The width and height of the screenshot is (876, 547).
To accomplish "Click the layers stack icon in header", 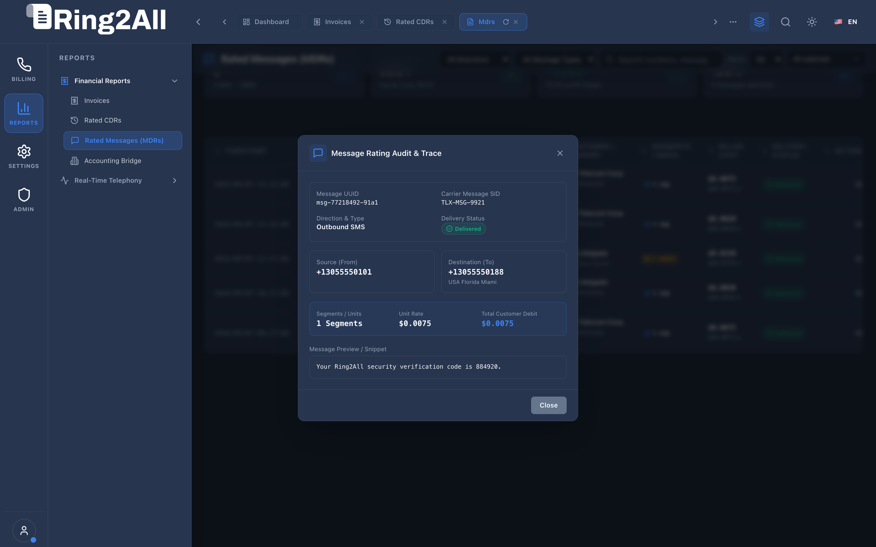I will 759,22.
